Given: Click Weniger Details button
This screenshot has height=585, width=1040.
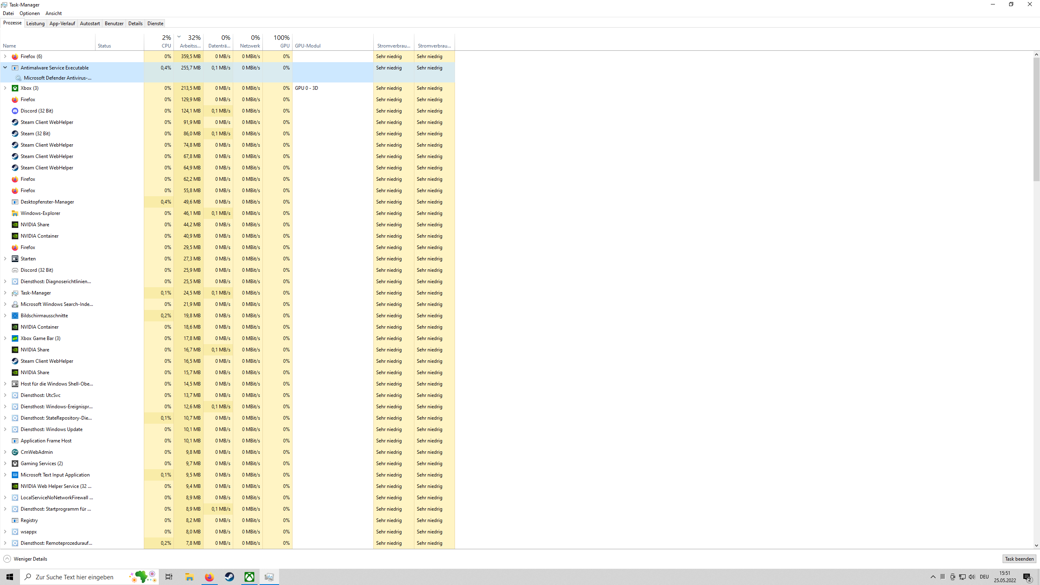Looking at the screenshot, I should pos(25,559).
